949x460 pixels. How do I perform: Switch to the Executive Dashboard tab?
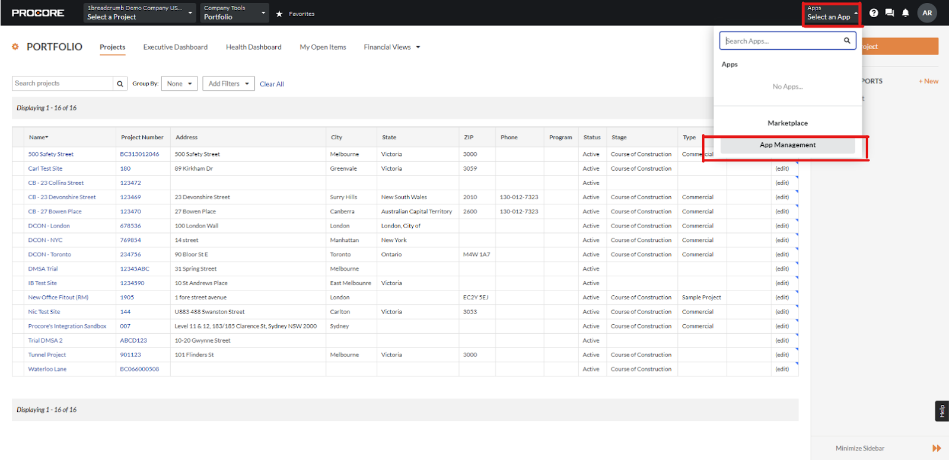(x=176, y=47)
